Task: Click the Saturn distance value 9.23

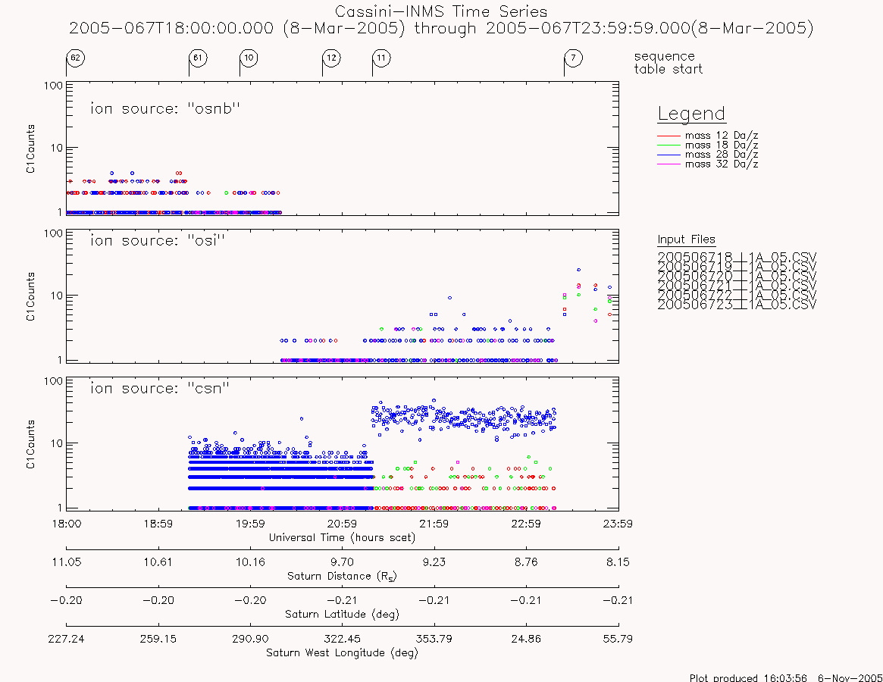Action: (434, 562)
